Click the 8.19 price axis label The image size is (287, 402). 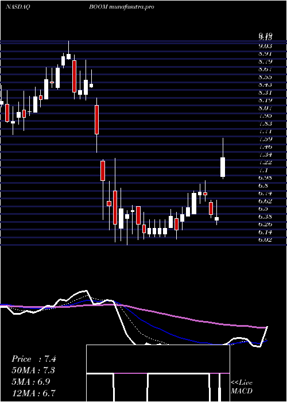[x=265, y=100]
